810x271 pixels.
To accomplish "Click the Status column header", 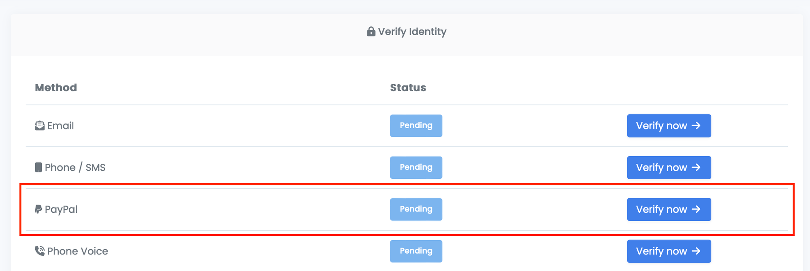I will (x=408, y=88).
